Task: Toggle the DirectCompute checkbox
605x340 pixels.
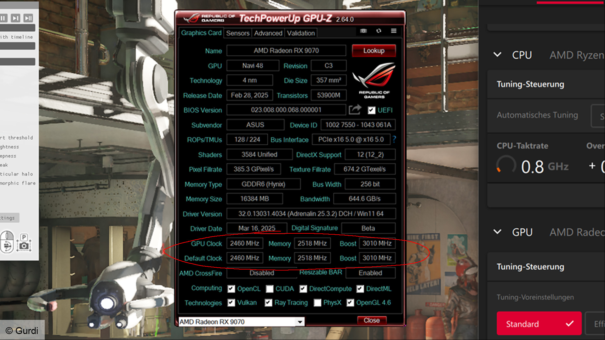Action: [x=303, y=289]
